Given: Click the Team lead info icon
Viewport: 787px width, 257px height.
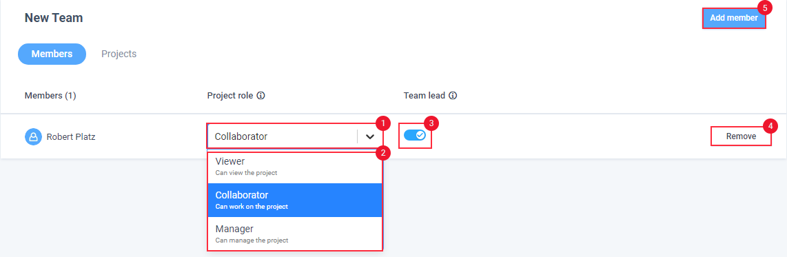Looking at the screenshot, I should pos(453,95).
